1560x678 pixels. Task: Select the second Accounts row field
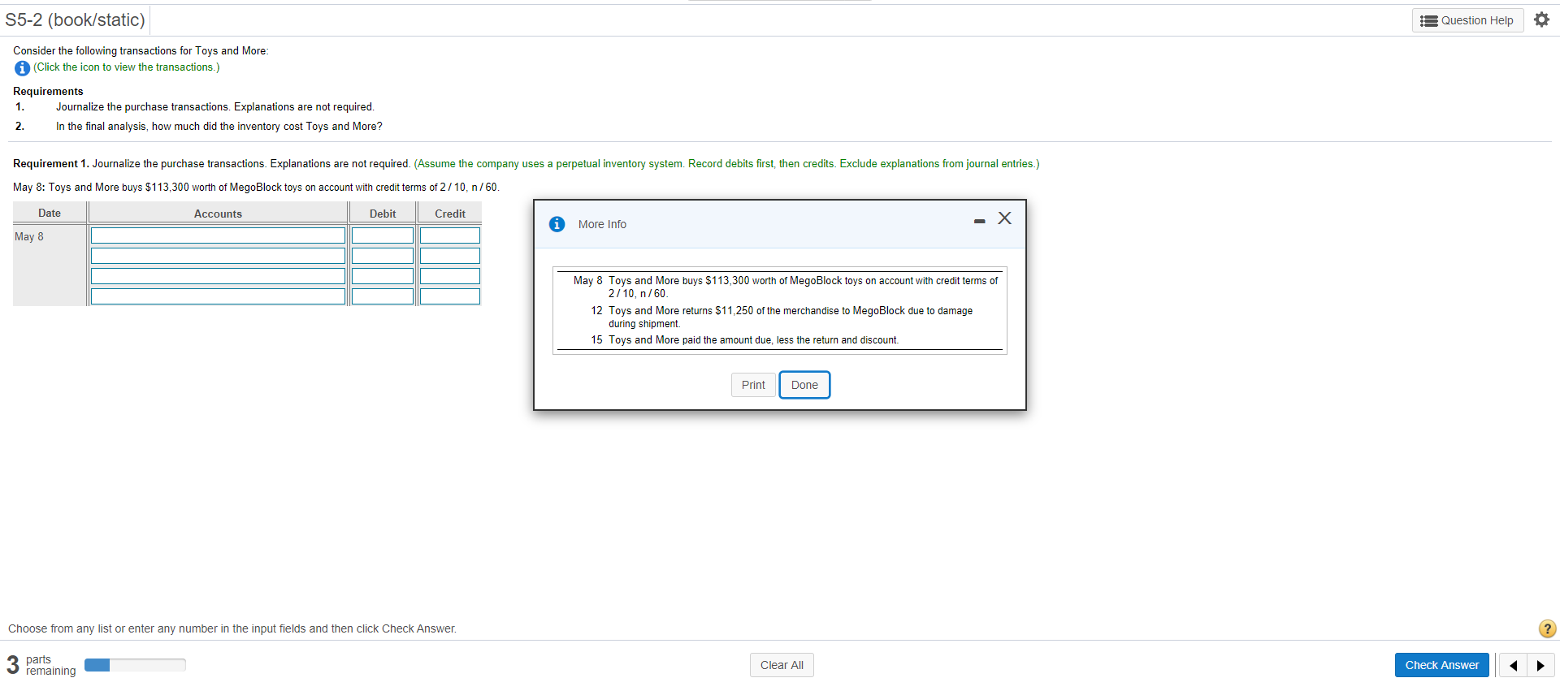218,256
